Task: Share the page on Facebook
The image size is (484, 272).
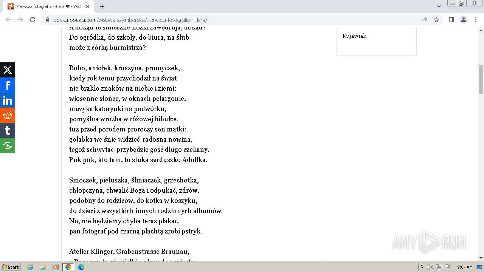Action: click(x=8, y=85)
